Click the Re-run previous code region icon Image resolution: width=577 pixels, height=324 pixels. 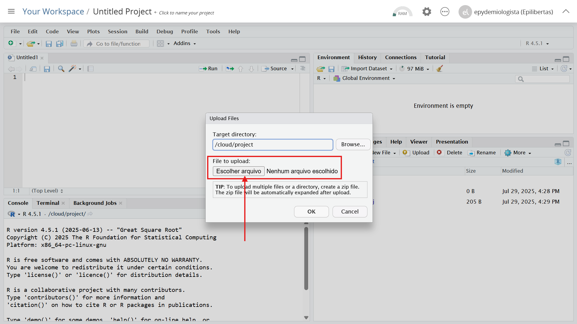pyautogui.click(x=230, y=69)
